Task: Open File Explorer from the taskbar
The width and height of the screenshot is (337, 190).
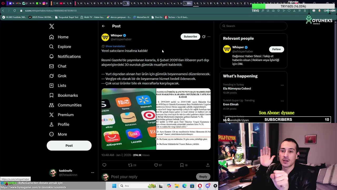Action: tap(177, 186)
